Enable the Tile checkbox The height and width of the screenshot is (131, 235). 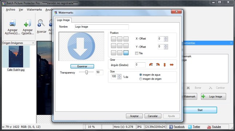137,53
